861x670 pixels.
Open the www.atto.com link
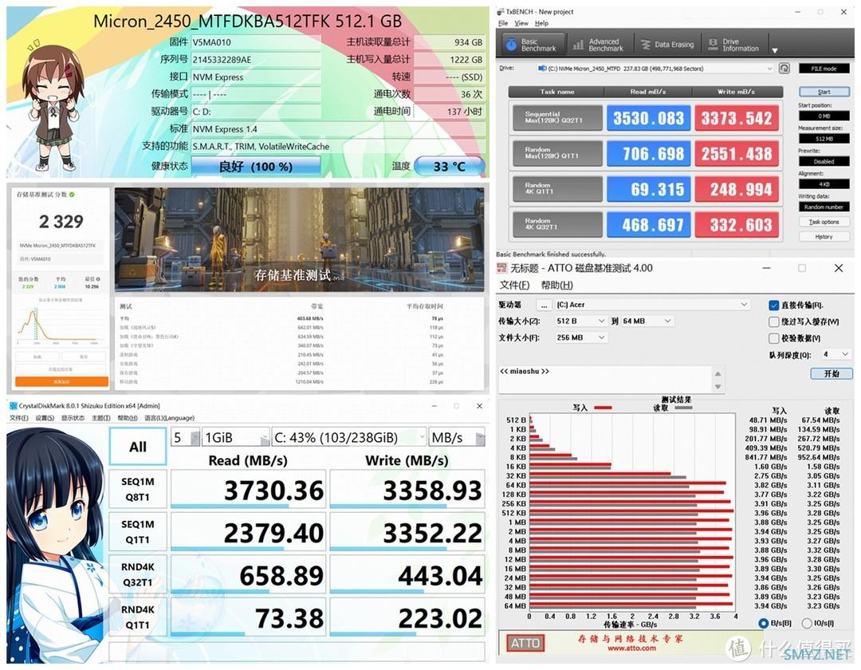click(631, 648)
